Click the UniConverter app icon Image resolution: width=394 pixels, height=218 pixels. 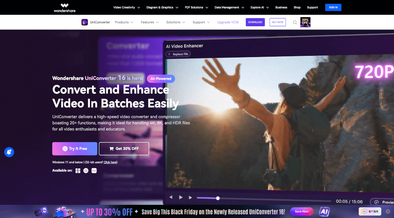click(85, 22)
